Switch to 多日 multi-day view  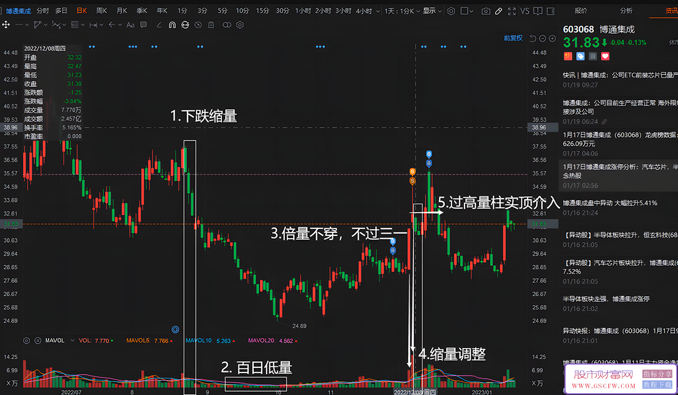pos(61,11)
